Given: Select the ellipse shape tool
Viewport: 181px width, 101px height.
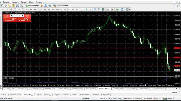Looking at the screenshot, I should click(x=31, y=10).
